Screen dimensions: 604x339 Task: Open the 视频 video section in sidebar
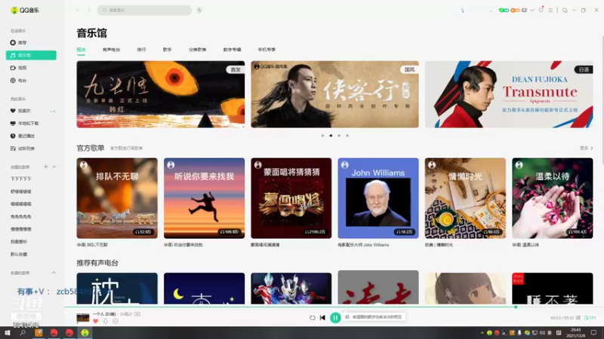click(18, 68)
